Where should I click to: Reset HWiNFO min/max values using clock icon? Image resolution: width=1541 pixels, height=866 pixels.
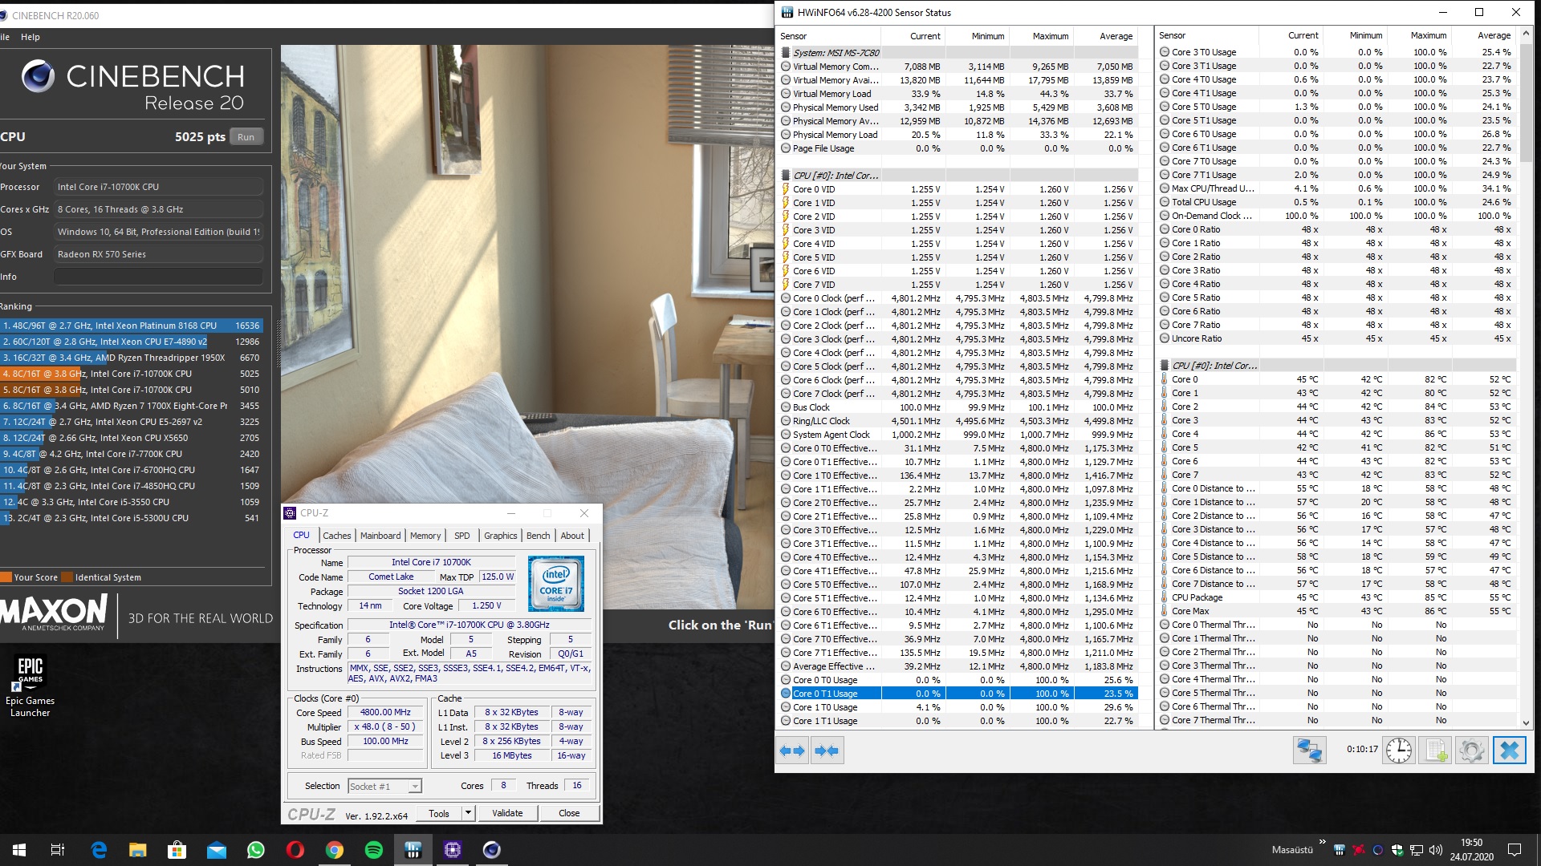click(x=1399, y=751)
